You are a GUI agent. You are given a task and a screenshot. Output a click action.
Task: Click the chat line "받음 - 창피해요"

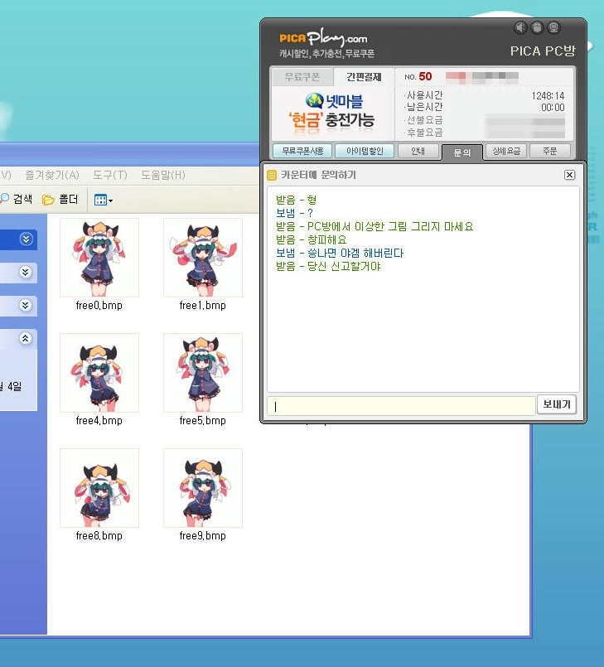pyautogui.click(x=312, y=239)
